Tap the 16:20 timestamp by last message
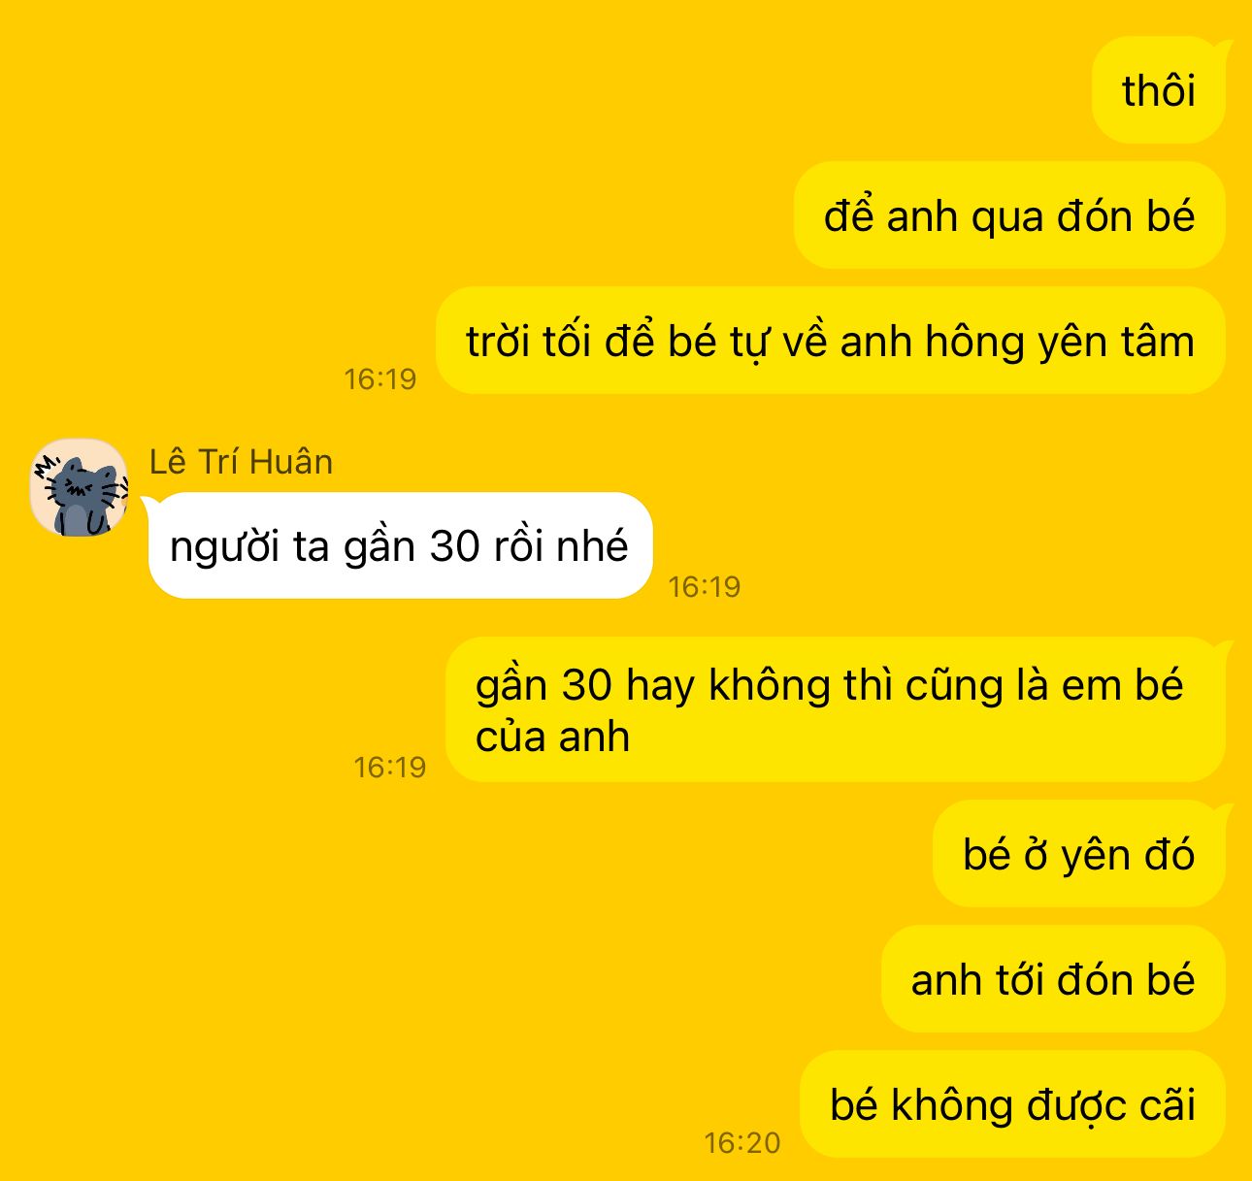1252x1181 pixels. tap(742, 1143)
